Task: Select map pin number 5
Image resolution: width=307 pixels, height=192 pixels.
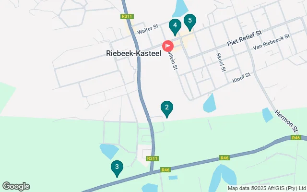Action: [x=190, y=22]
